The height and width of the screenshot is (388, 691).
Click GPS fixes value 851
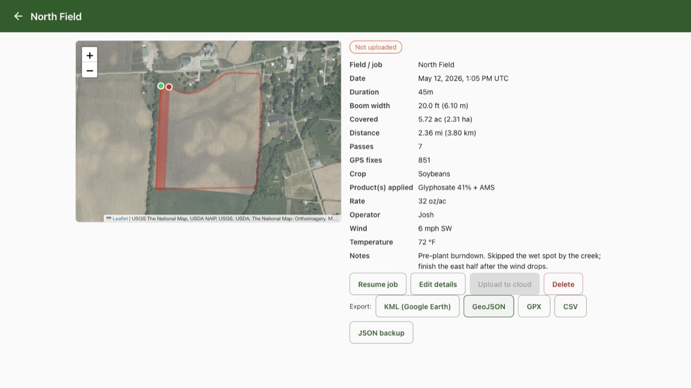pyautogui.click(x=424, y=160)
